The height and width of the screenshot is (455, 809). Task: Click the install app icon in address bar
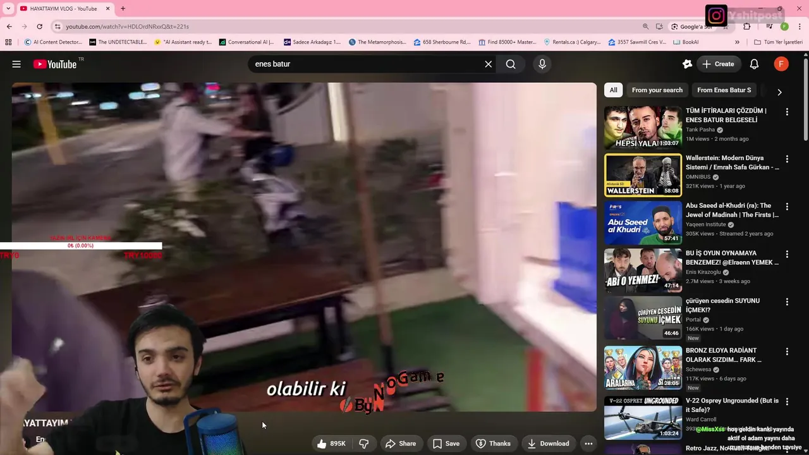click(659, 27)
